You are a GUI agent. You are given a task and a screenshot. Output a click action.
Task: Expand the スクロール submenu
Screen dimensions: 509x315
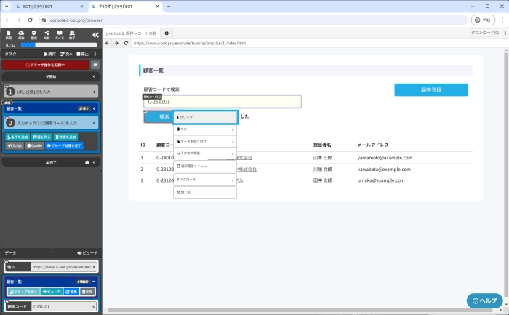pos(205,179)
